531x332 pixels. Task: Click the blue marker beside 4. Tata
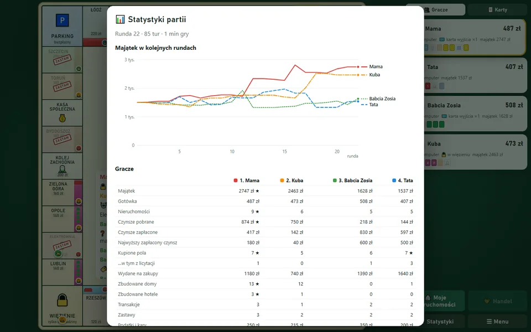(x=394, y=180)
